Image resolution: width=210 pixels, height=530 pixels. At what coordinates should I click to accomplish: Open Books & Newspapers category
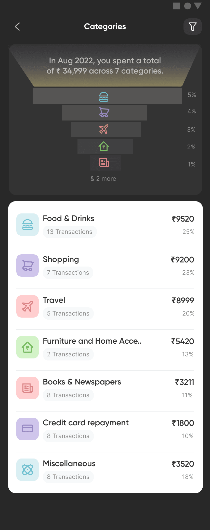105,389
